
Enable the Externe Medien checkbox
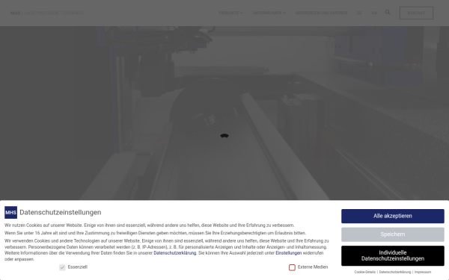pyautogui.click(x=292, y=267)
